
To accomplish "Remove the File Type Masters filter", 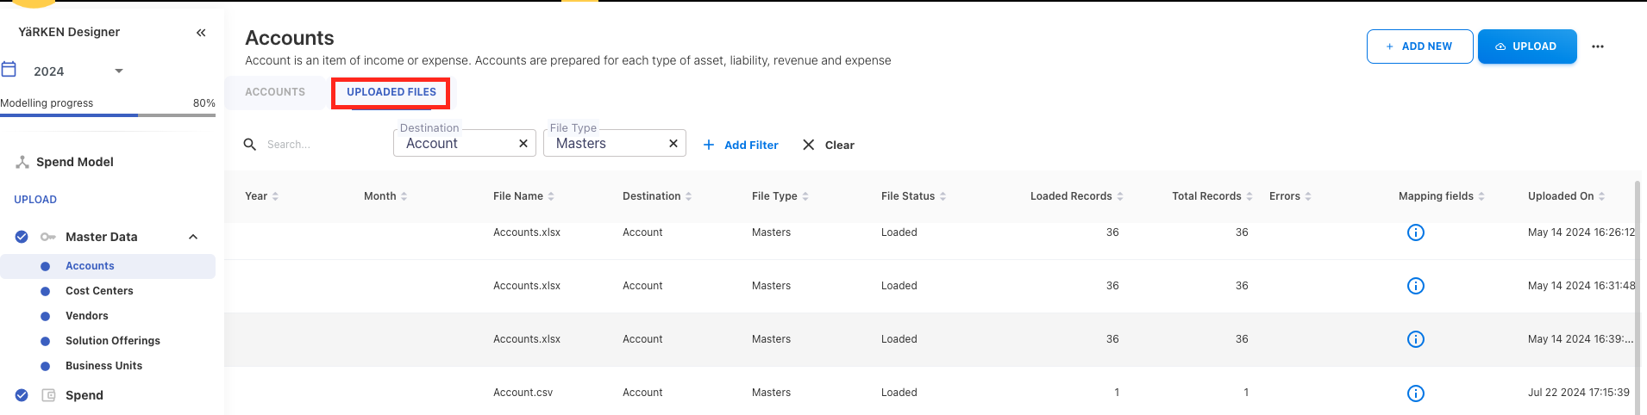I will pos(673,144).
